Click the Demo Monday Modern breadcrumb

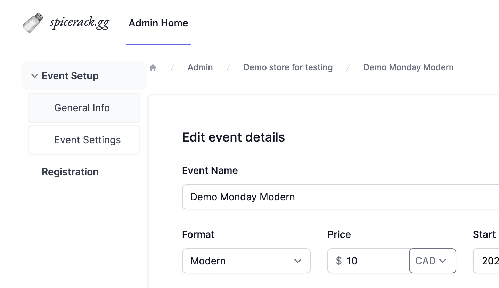tap(408, 67)
